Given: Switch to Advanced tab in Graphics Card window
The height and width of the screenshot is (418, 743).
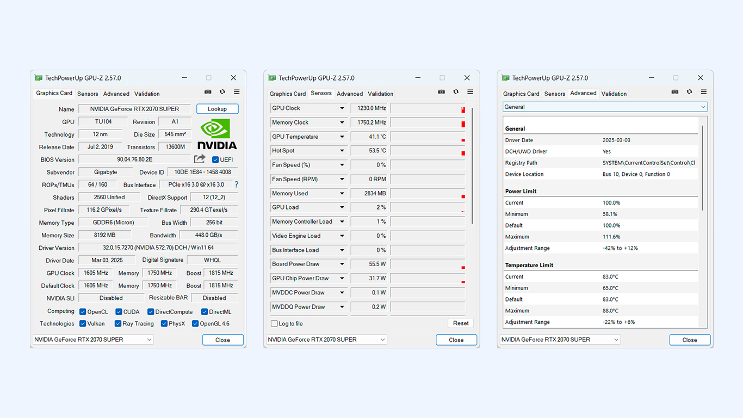Looking at the screenshot, I should tap(116, 94).
